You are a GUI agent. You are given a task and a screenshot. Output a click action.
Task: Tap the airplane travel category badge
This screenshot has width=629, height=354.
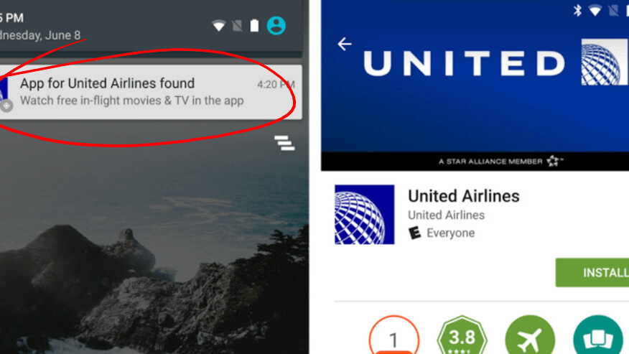(x=530, y=335)
